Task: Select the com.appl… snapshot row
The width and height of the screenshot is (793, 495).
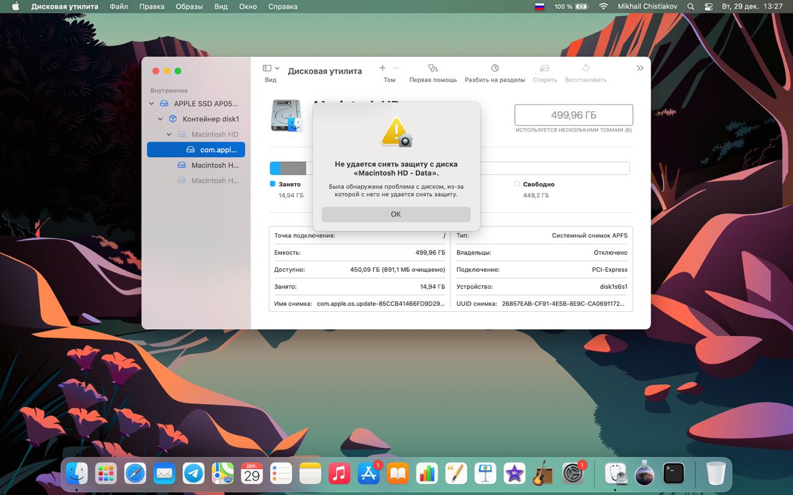Action: click(x=196, y=150)
